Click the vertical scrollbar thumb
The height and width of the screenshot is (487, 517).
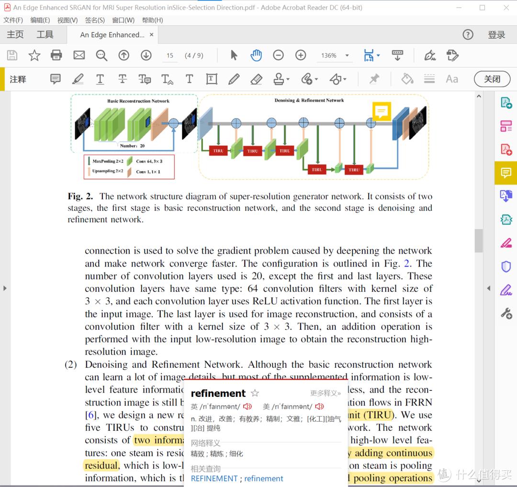(479, 241)
